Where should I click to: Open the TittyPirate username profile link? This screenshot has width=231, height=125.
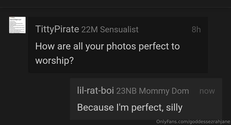pyautogui.click(x=57, y=29)
